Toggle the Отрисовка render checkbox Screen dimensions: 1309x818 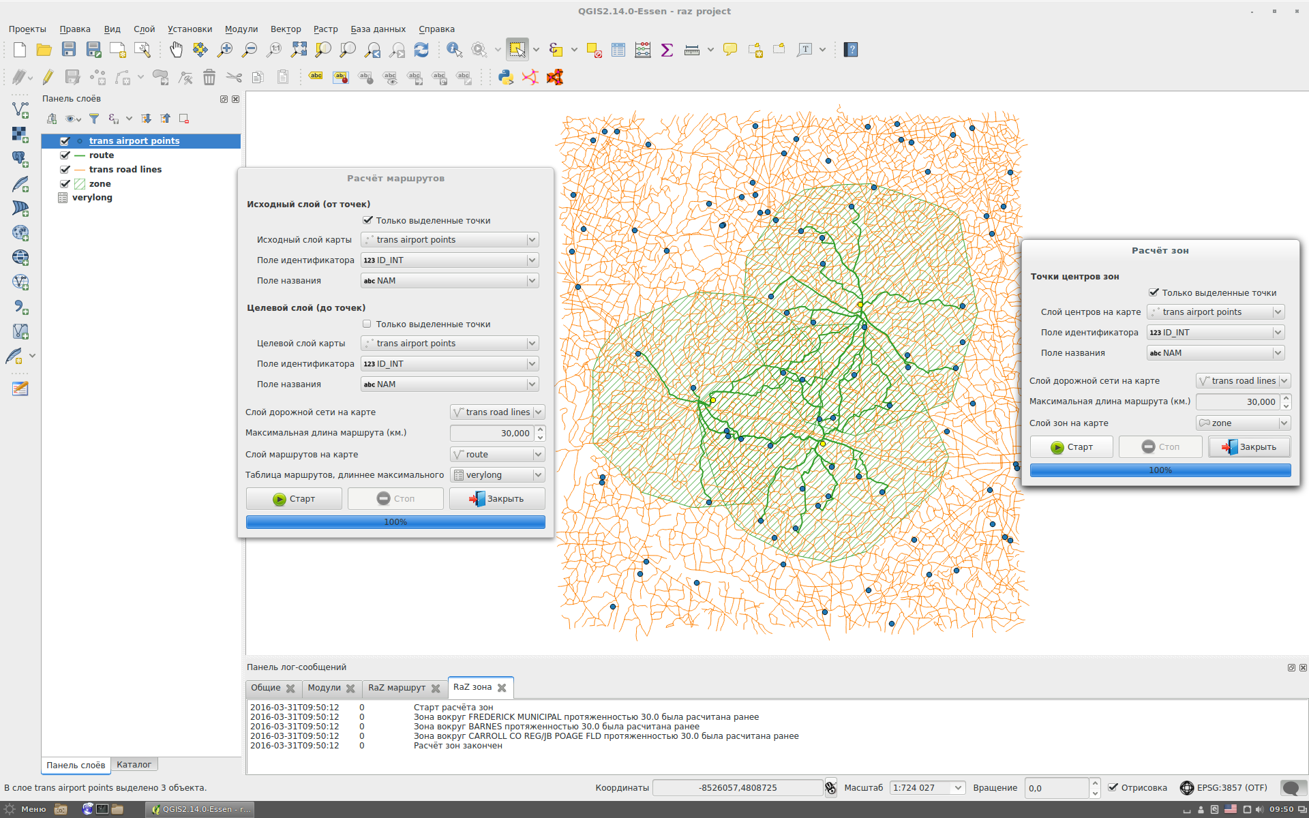(x=1113, y=787)
